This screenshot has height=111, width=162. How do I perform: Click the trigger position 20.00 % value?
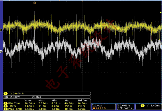101,108
